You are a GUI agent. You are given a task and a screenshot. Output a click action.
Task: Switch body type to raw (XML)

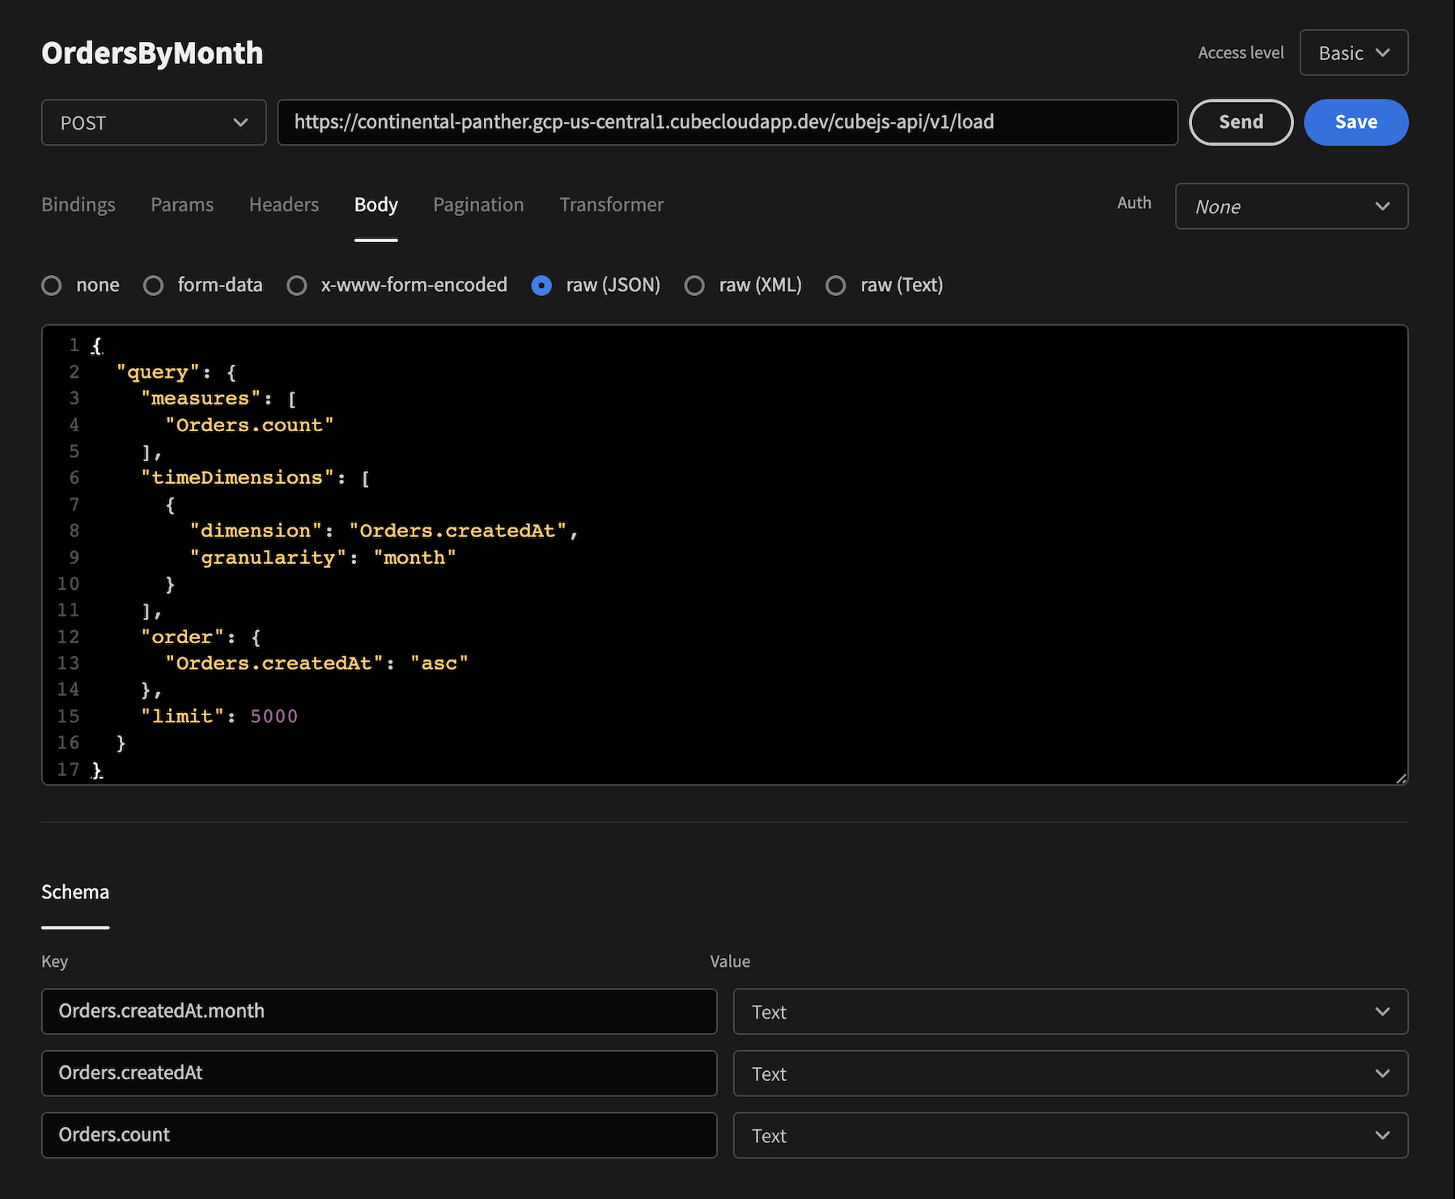(694, 286)
